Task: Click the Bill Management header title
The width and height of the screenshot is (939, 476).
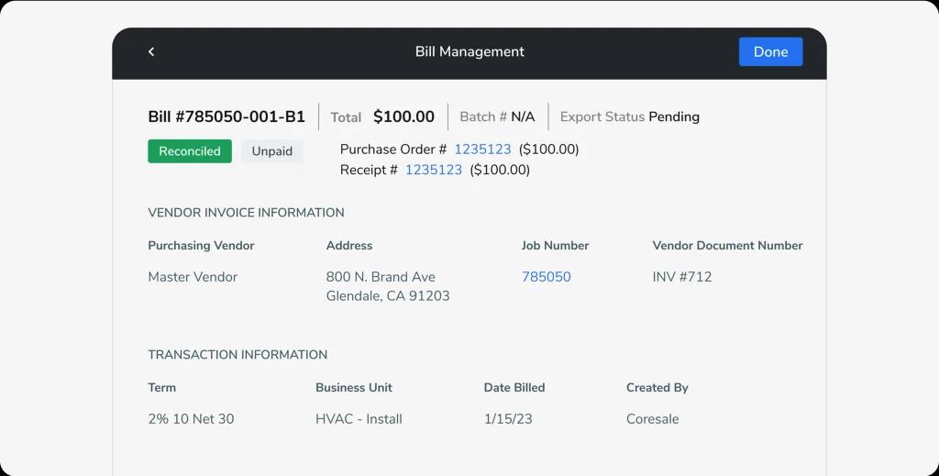Action: pos(469,52)
